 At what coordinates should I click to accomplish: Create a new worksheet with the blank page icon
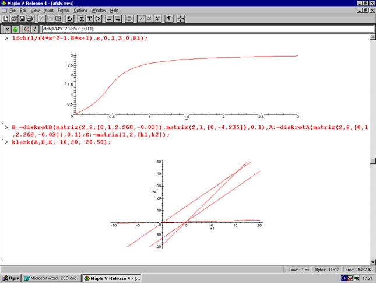(6, 19)
